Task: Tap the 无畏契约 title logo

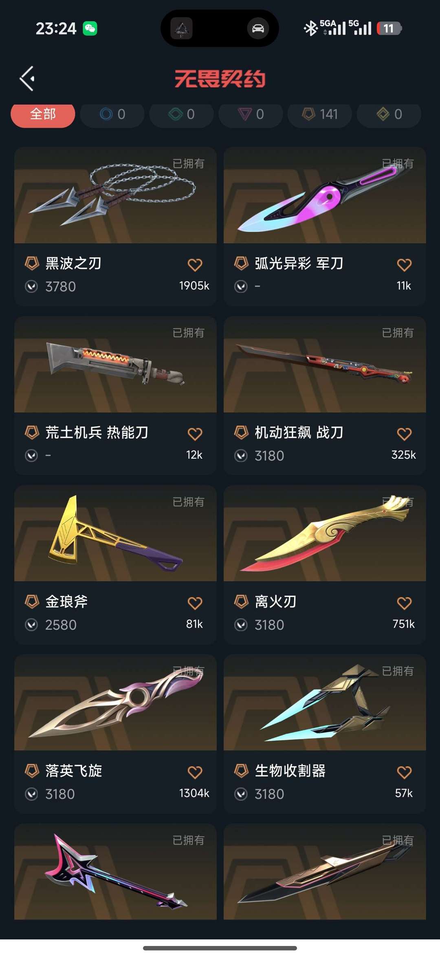Action: 220,79
